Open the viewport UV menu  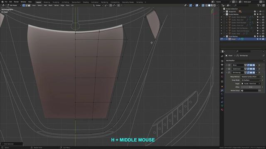(x=72, y=5)
